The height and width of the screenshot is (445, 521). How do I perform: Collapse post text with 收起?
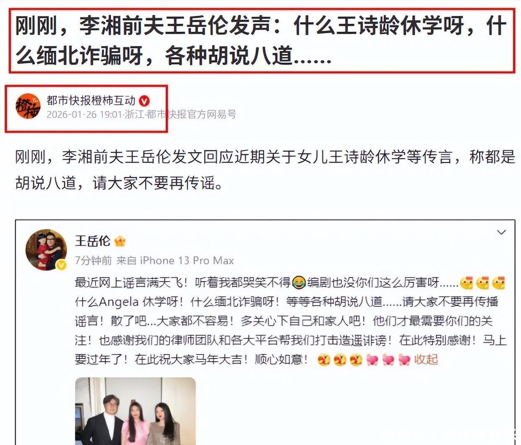tap(426, 360)
